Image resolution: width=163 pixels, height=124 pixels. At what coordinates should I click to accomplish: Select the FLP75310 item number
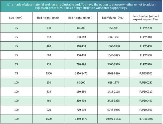pos(146,37)
